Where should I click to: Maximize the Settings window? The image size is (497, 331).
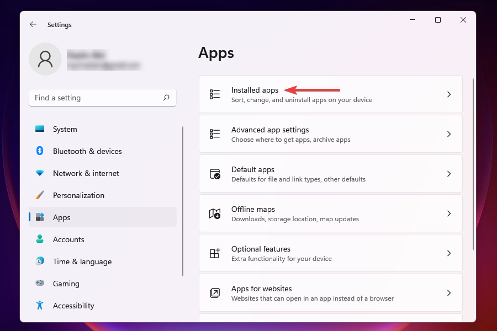pyautogui.click(x=438, y=20)
